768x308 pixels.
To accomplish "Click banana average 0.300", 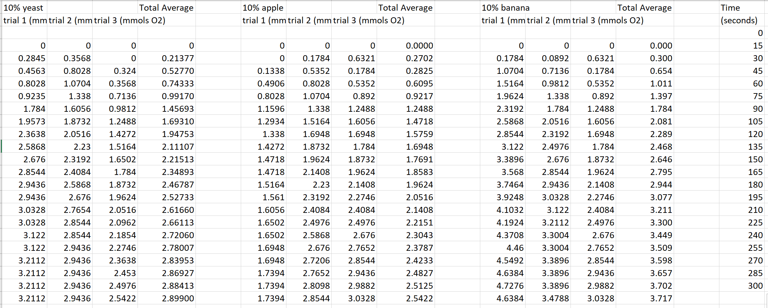I will click(x=645, y=58).
